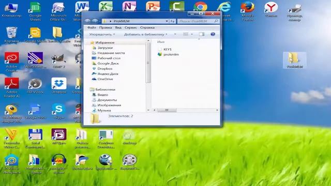Viewport: 331px width, 186px height.
Task: Click the horizontal scrollbar thumb in file list
Action: [167, 110]
